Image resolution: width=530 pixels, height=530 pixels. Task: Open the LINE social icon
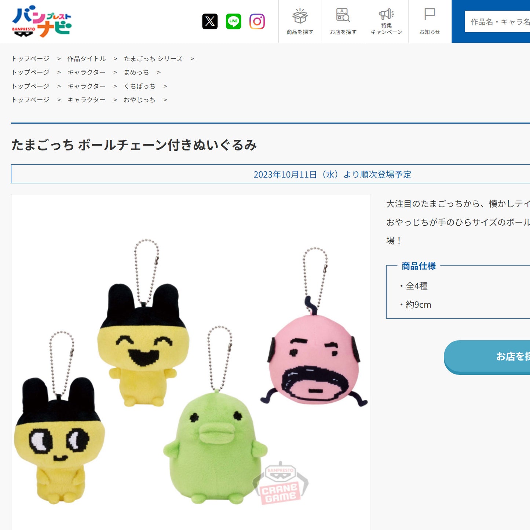pos(233,22)
